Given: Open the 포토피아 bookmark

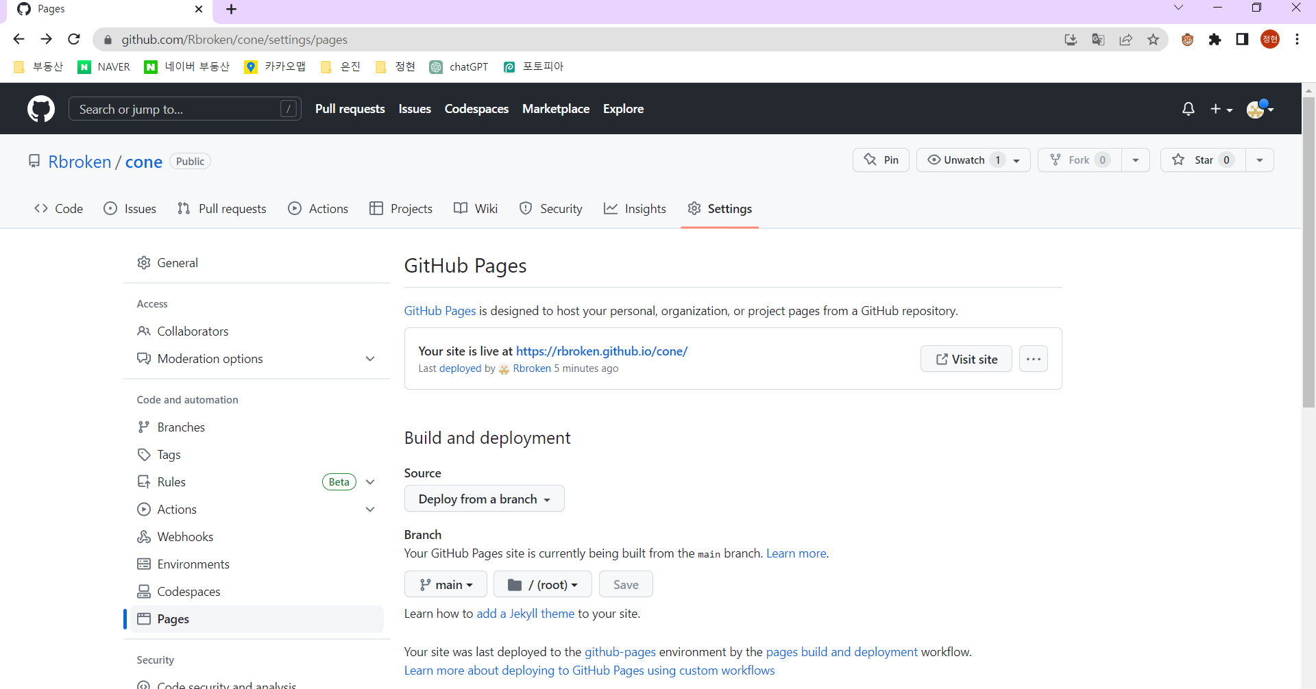Looking at the screenshot, I should coord(533,66).
